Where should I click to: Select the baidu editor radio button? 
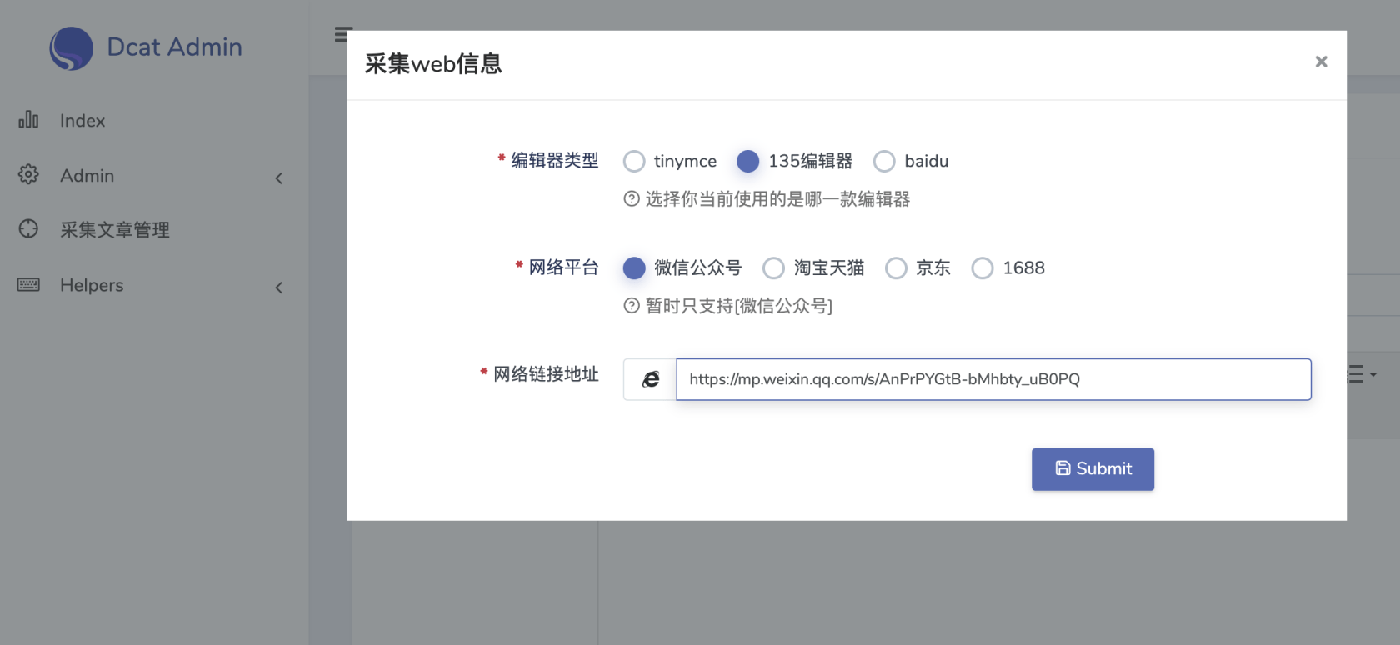(x=884, y=161)
